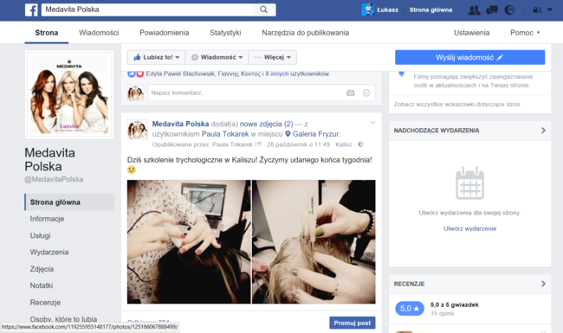The height and width of the screenshot is (333, 563).
Task: Open the notifications globe icon
Action: click(x=509, y=10)
